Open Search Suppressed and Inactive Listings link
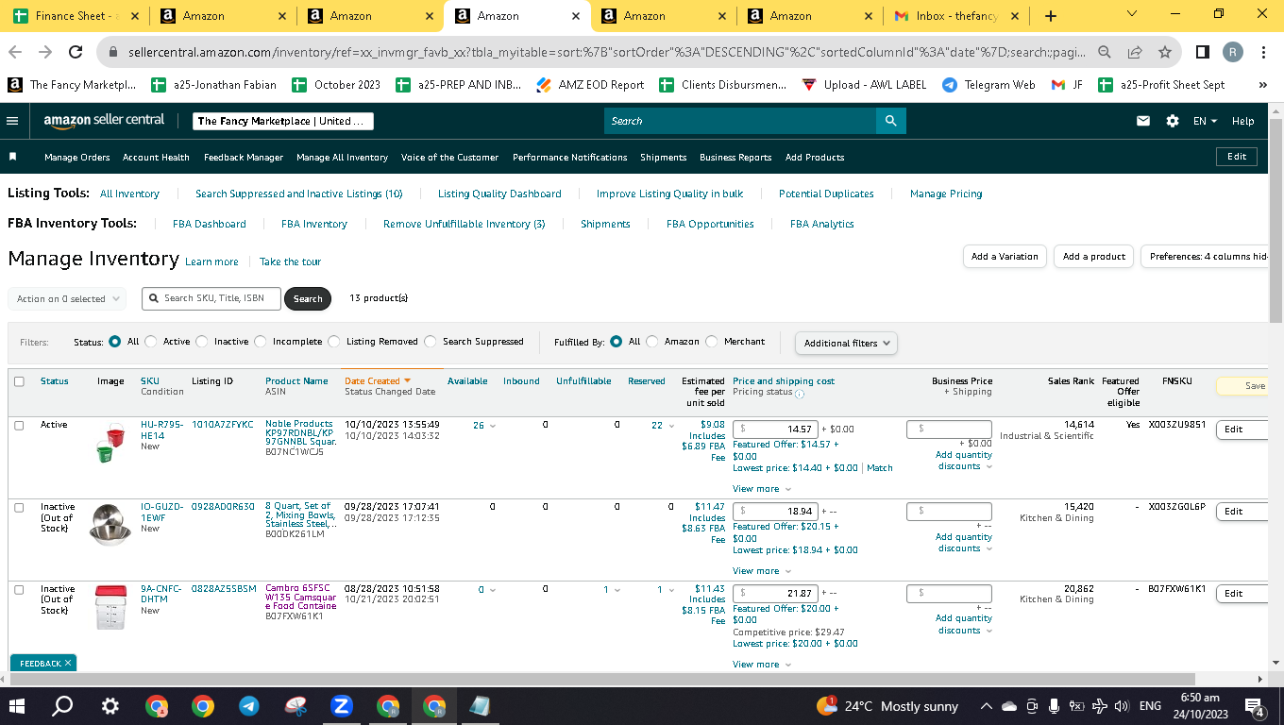The width and height of the screenshot is (1284, 725). 299,194
